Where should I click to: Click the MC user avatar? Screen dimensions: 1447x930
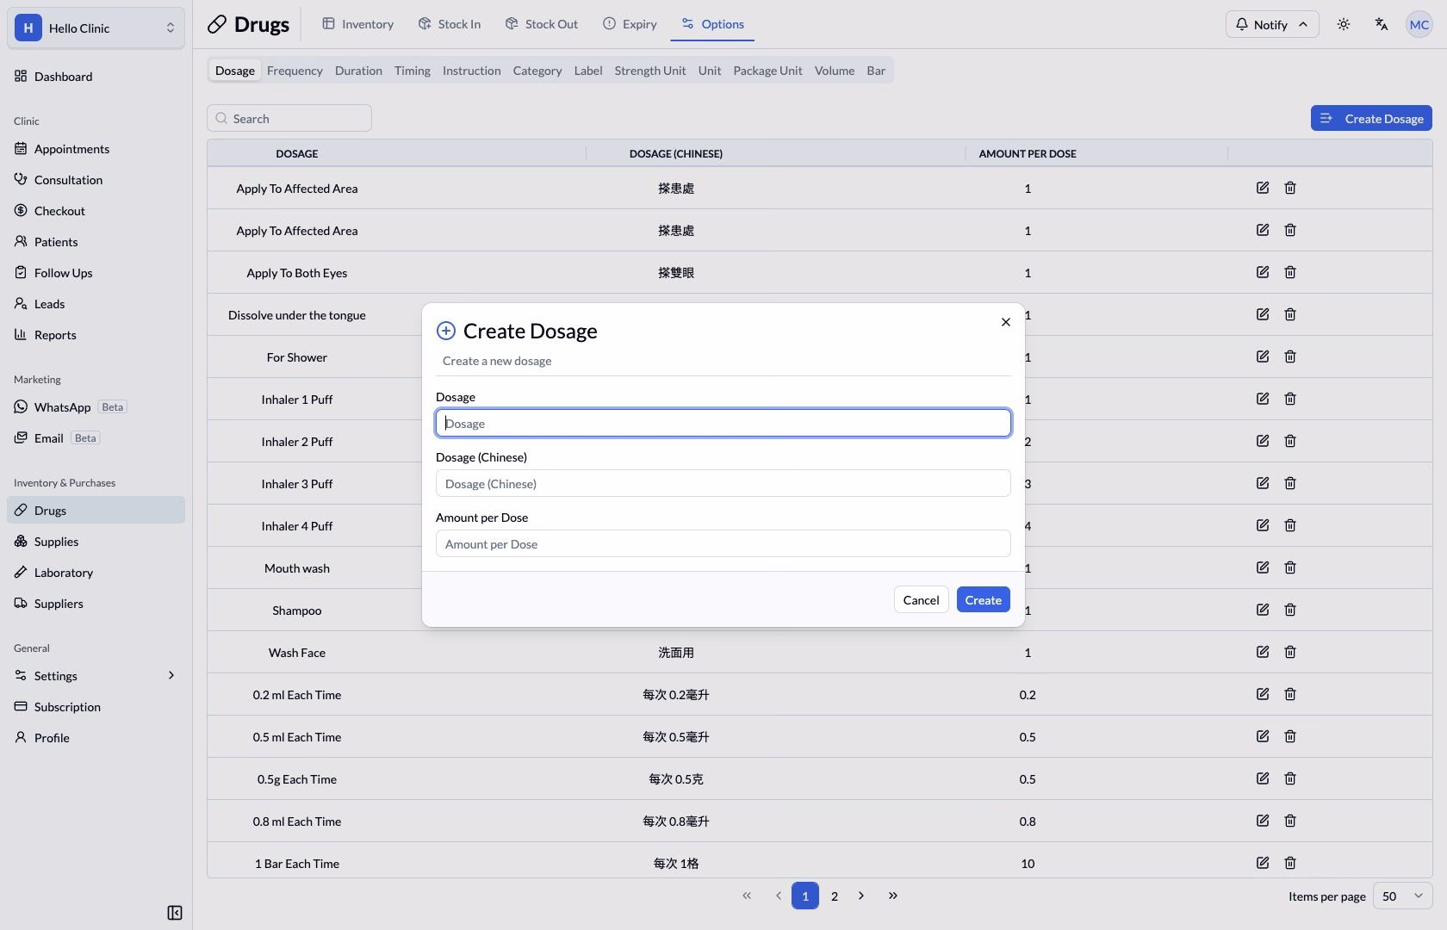click(1419, 24)
